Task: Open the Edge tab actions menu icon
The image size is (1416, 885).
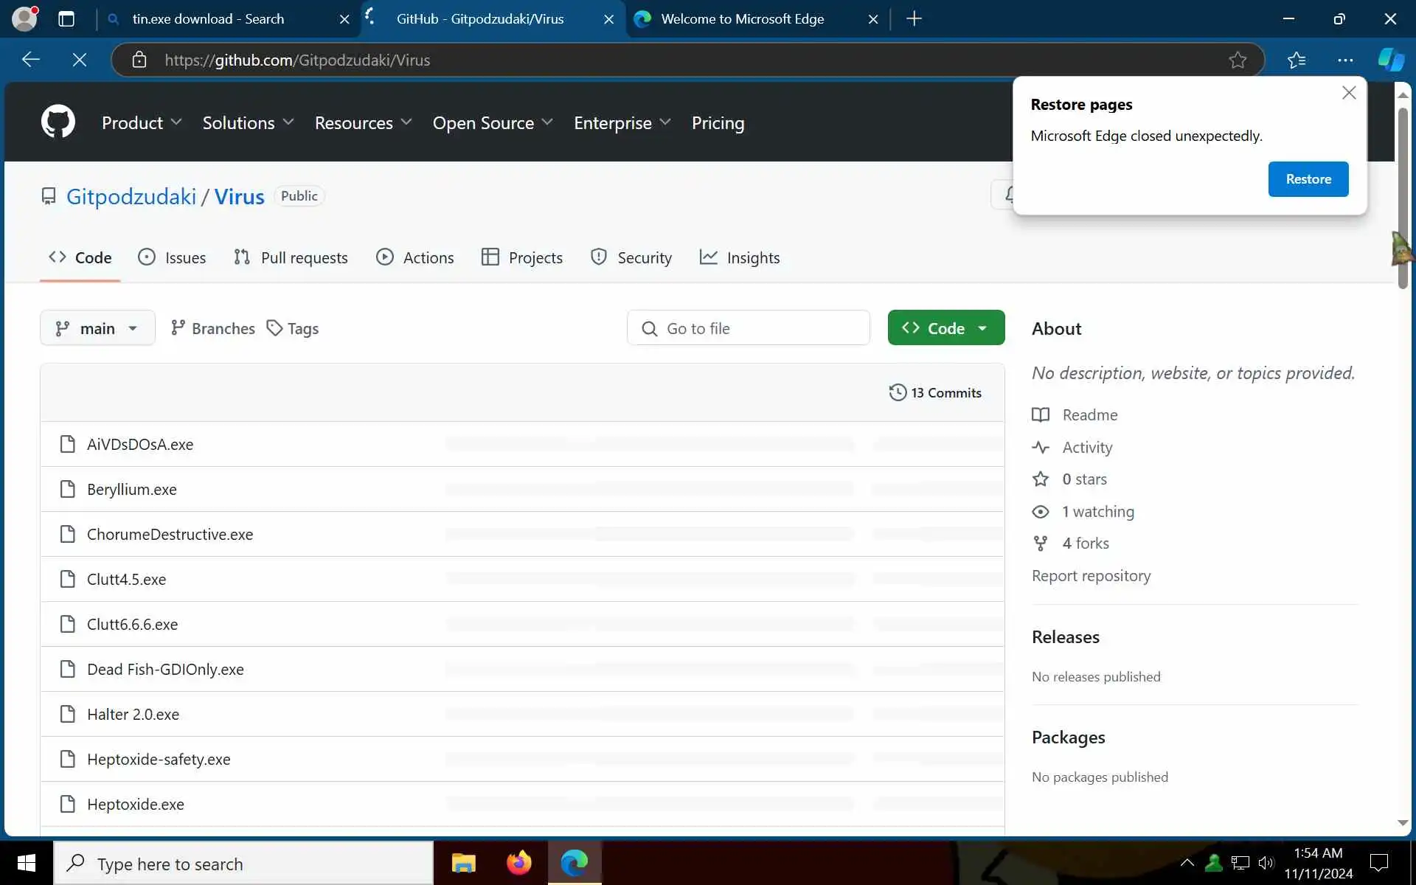Action: tap(66, 18)
